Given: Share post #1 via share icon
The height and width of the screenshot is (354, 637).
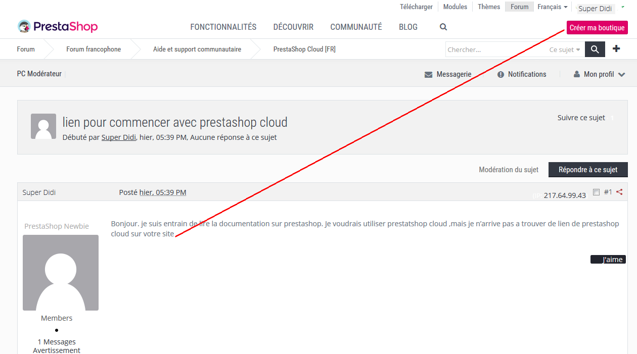Looking at the screenshot, I should [x=619, y=192].
